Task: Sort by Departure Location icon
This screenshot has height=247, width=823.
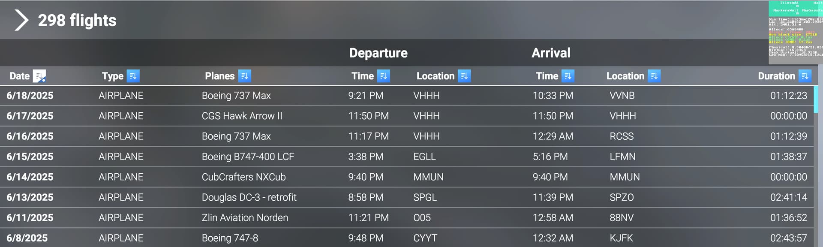Action: pos(464,76)
